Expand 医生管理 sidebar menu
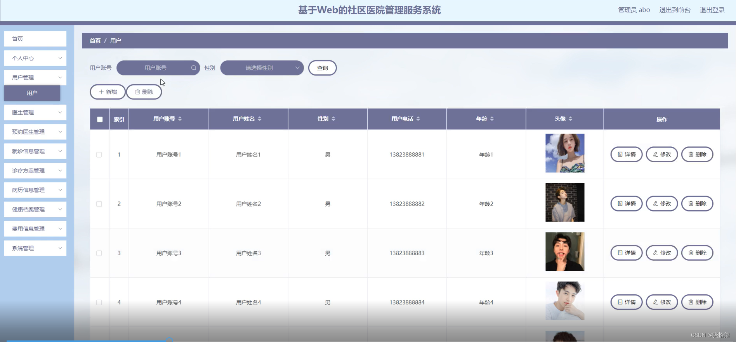 tap(35, 112)
